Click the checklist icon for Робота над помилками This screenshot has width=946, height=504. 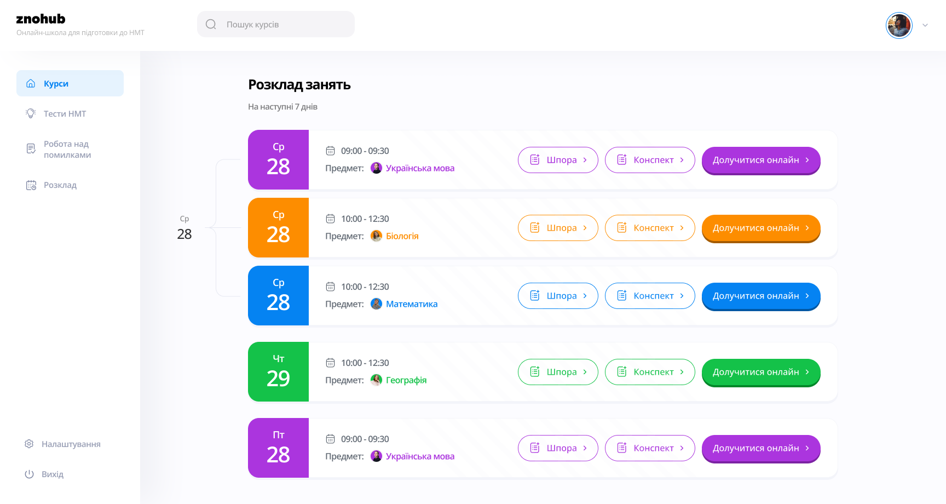[x=31, y=149]
